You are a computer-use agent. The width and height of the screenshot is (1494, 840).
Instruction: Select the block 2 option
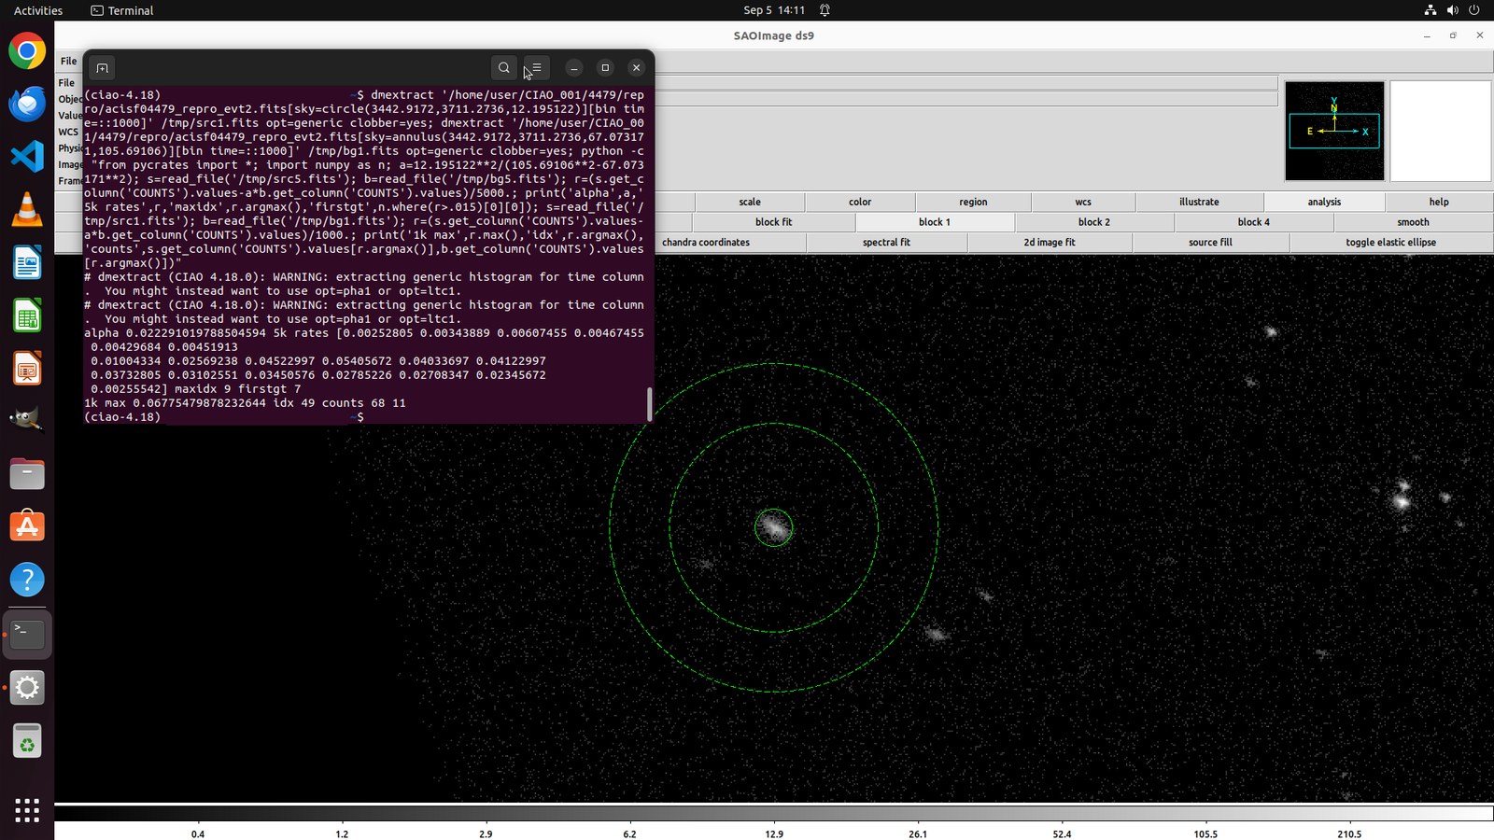click(1094, 222)
